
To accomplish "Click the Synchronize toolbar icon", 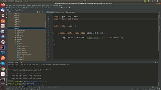I will [x=11, y=8].
